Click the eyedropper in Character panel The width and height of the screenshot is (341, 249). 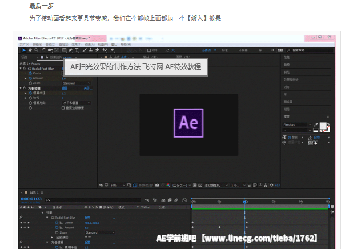tap(315, 125)
